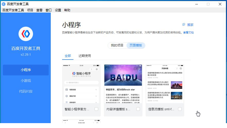Screen dimensions: 227x128
Task: Open the 帮助 menu
Action: [67, 10]
